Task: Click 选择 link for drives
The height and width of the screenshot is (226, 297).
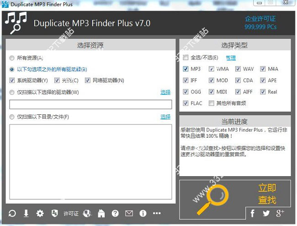Action: click(165, 92)
